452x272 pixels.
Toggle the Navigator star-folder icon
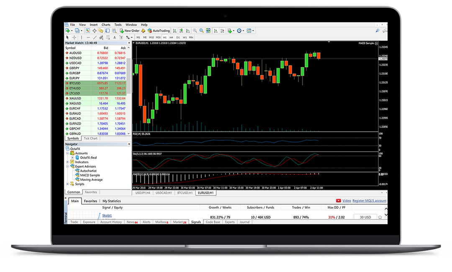coord(101,31)
